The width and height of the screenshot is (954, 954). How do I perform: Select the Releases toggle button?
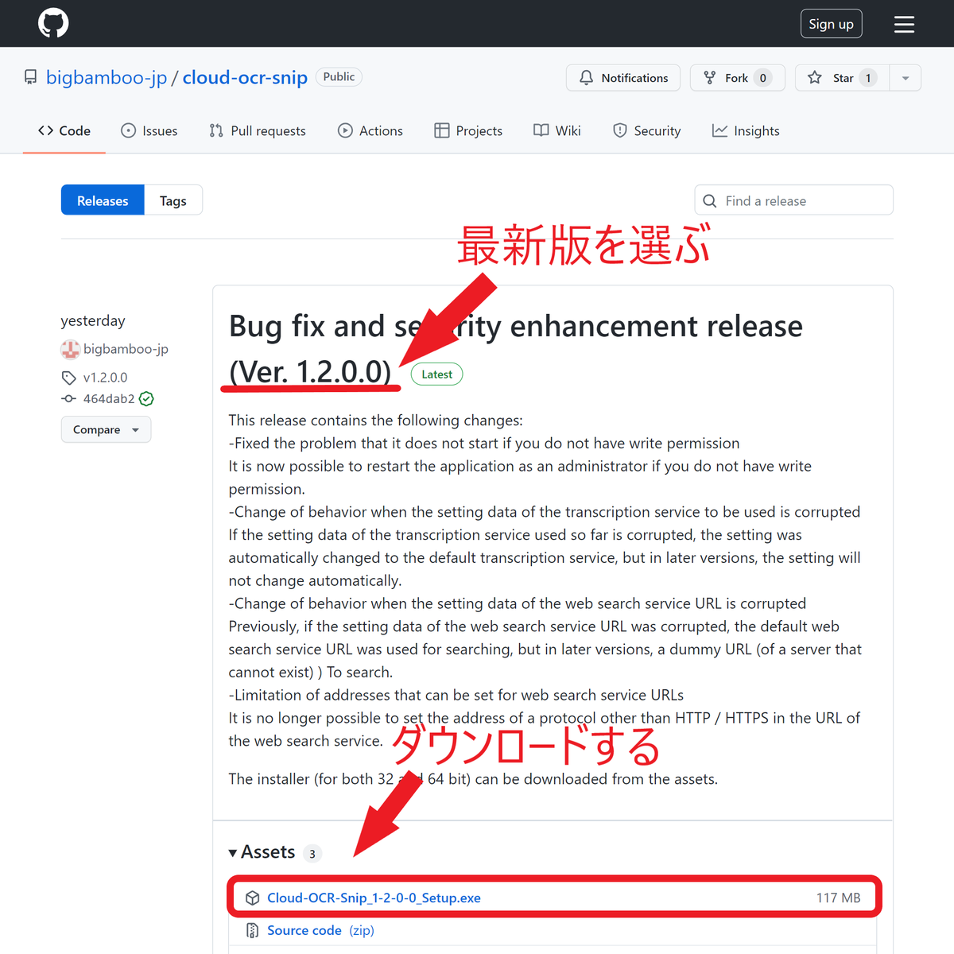click(103, 200)
